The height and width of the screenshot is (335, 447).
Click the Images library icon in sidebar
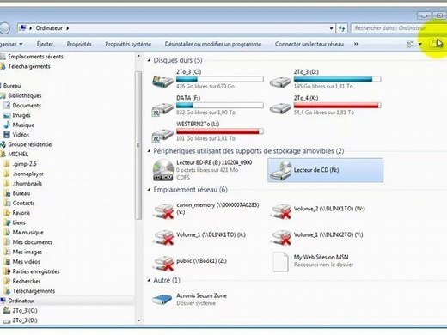tap(7, 115)
